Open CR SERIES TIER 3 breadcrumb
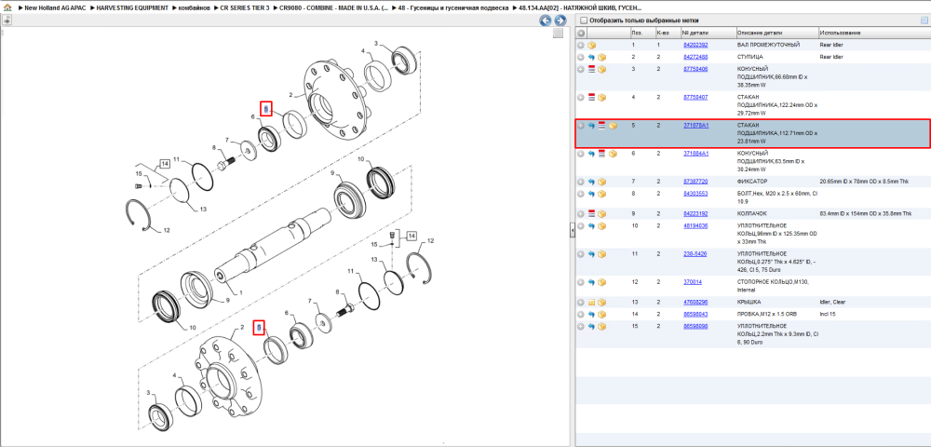The height and width of the screenshot is (447, 931). point(245,8)
